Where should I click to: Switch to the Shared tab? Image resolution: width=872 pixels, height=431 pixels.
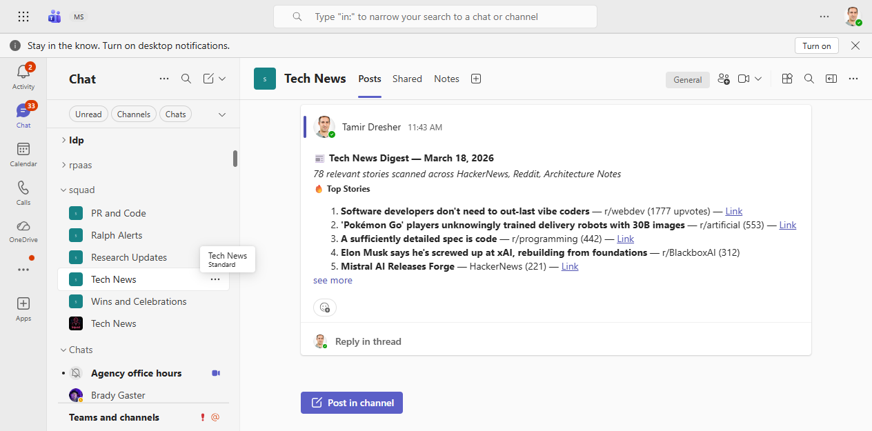407,79
